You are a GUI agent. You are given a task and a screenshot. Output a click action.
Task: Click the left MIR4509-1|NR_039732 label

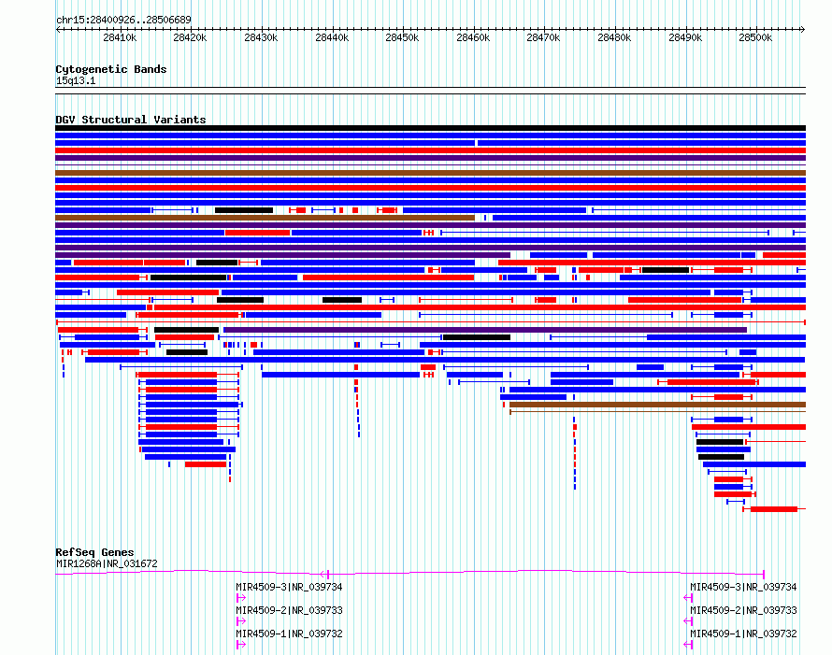[x=289, y=634]
